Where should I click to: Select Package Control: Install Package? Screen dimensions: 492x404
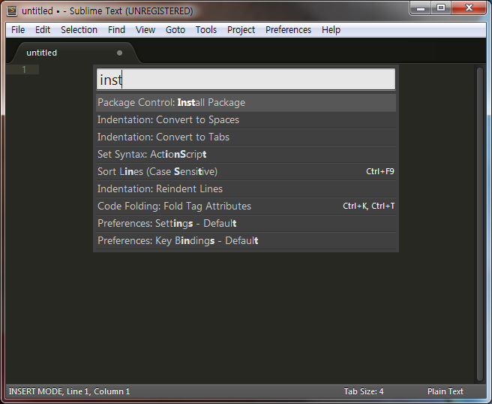click(x=246, y=102)
